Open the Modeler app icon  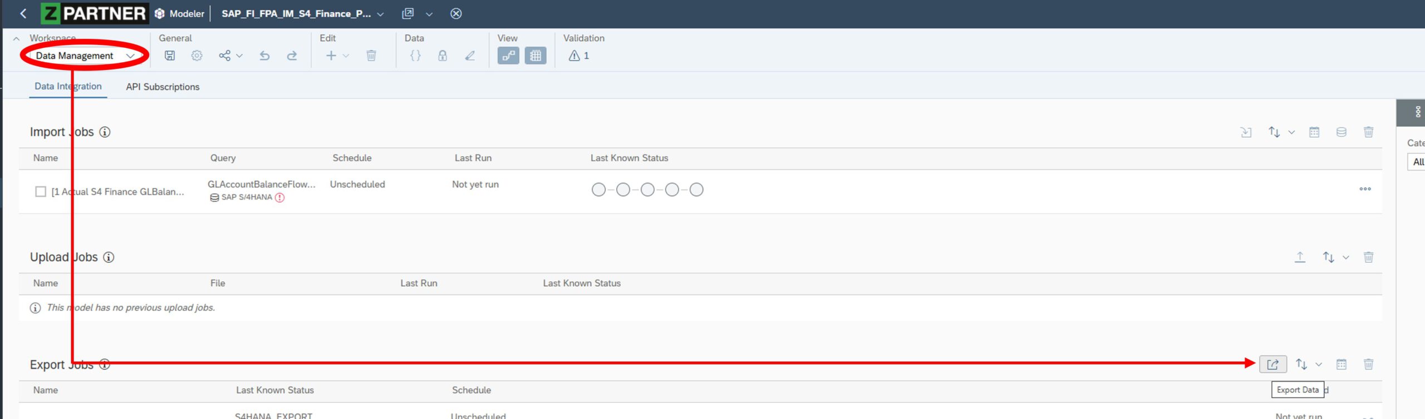(x=160, y=13)
